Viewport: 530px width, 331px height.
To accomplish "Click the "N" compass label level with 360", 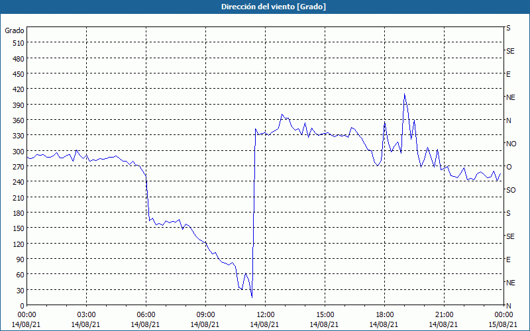I will pos(508,120).
